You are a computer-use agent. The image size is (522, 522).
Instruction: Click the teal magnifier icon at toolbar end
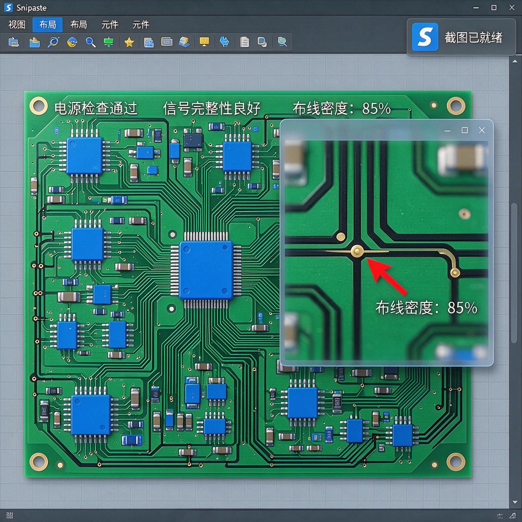[x=282, y=42]
